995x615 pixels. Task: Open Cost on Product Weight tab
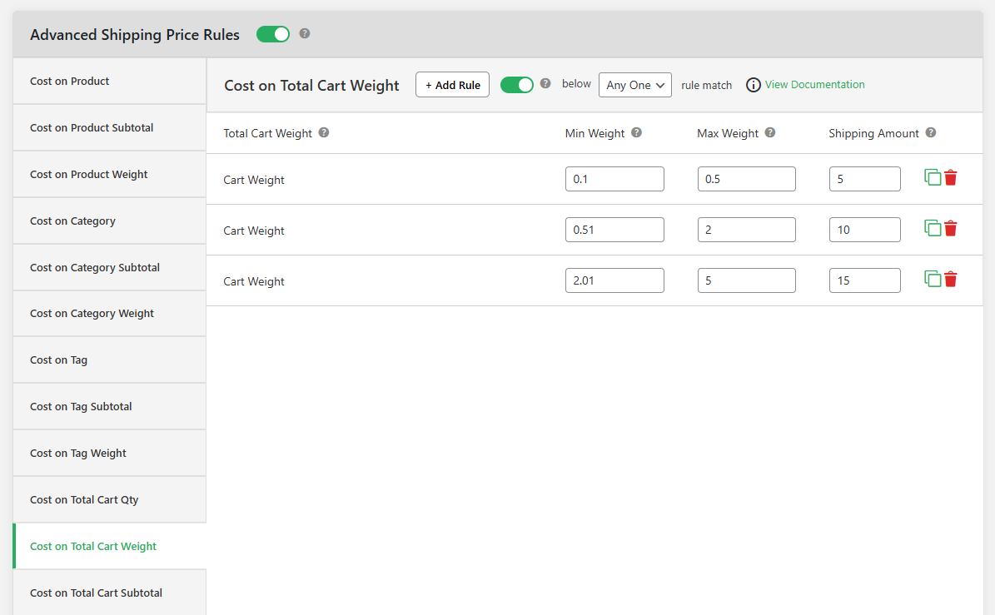(x=109, y=175)
